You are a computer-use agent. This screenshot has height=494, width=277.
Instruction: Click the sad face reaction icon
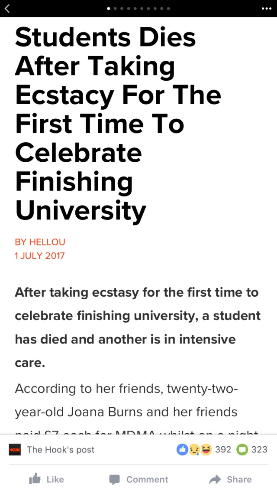tap(194, 450)
